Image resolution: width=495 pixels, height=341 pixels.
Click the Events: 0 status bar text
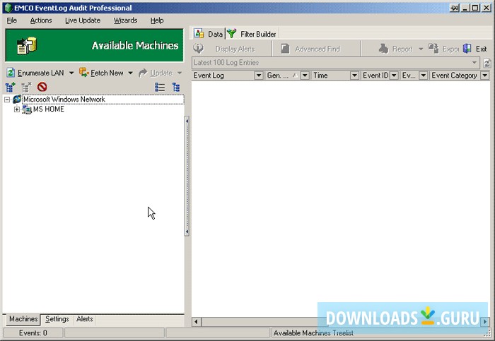pyautogui.click(x=33, y=333)
